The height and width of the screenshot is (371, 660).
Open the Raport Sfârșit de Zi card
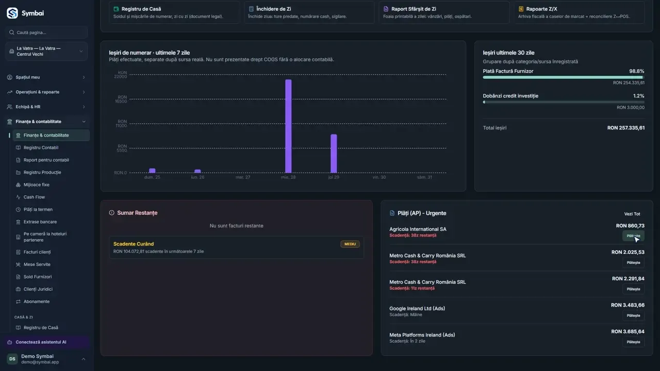[x=444, y=12]
